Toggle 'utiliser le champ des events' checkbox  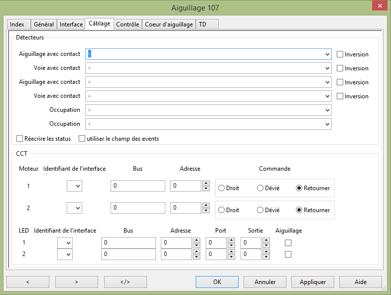pos(82,139)
